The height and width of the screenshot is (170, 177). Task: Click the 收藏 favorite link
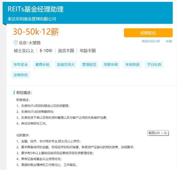169,41
